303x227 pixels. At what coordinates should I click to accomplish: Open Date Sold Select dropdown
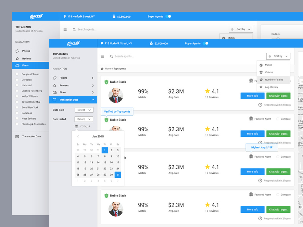pyautogui.click(x=84, y=110)
